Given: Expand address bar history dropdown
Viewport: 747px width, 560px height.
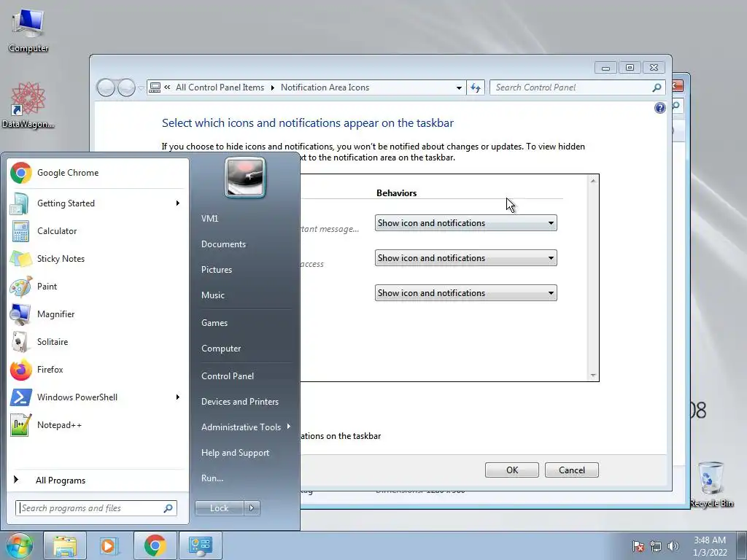Looking at the screenshot, I should pos(459,87).
